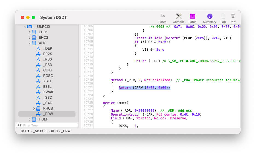Expand the EHC1 device node
The image size is (256, 154).
[30, 32]
